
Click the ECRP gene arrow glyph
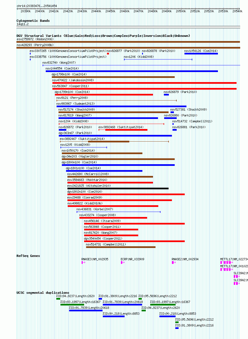[122, 262]
